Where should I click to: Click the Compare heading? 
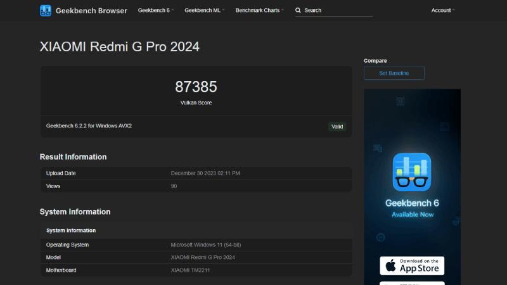coord(375,61)
